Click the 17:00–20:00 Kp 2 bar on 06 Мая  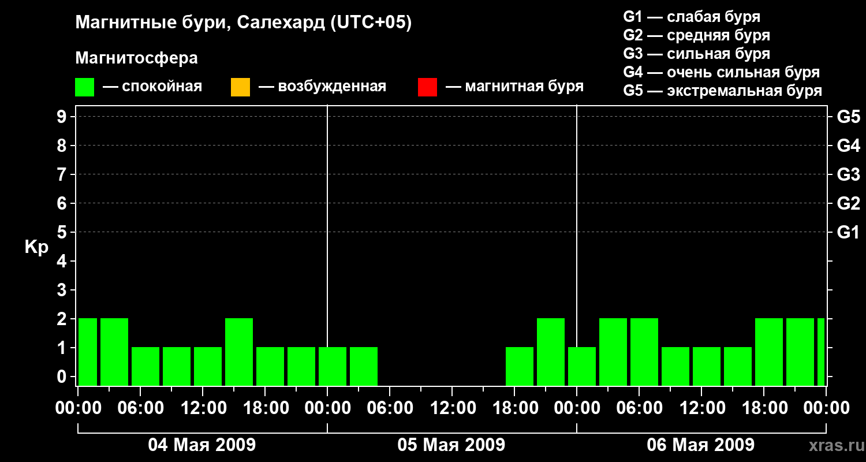coord(769,352)
